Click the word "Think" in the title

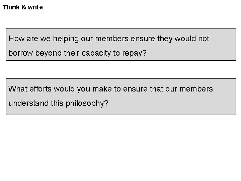coord(11,7)
